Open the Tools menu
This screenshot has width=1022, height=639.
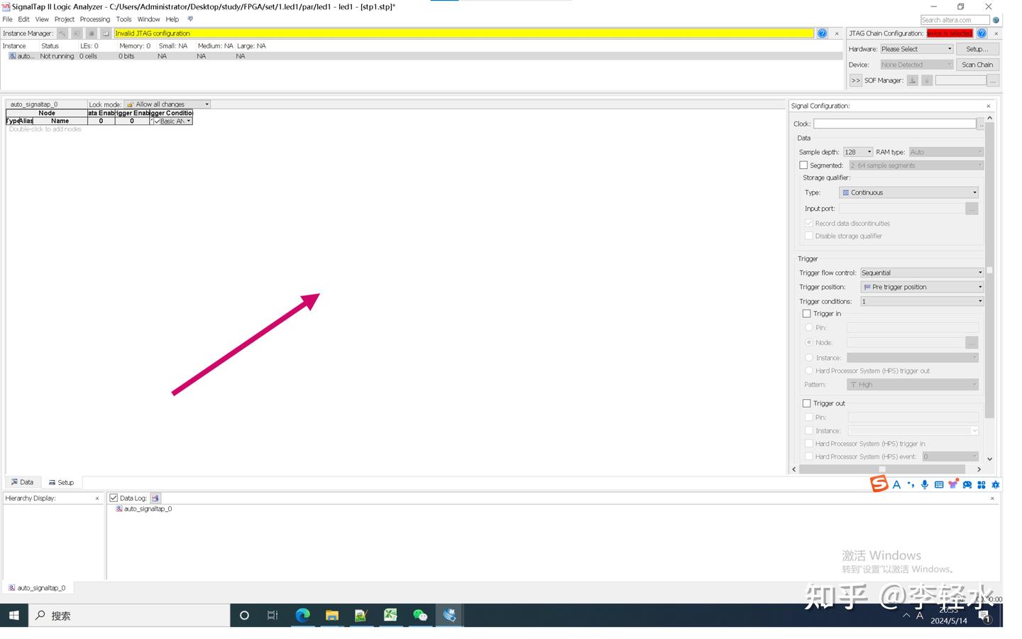pyautogui.click(x=123, y=19)
